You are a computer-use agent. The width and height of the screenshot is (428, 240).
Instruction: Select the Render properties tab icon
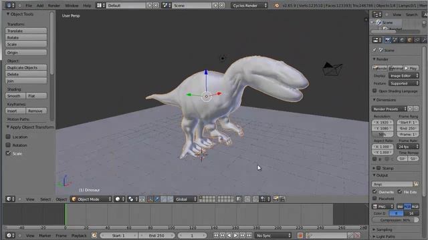click(x=388, y=40)
